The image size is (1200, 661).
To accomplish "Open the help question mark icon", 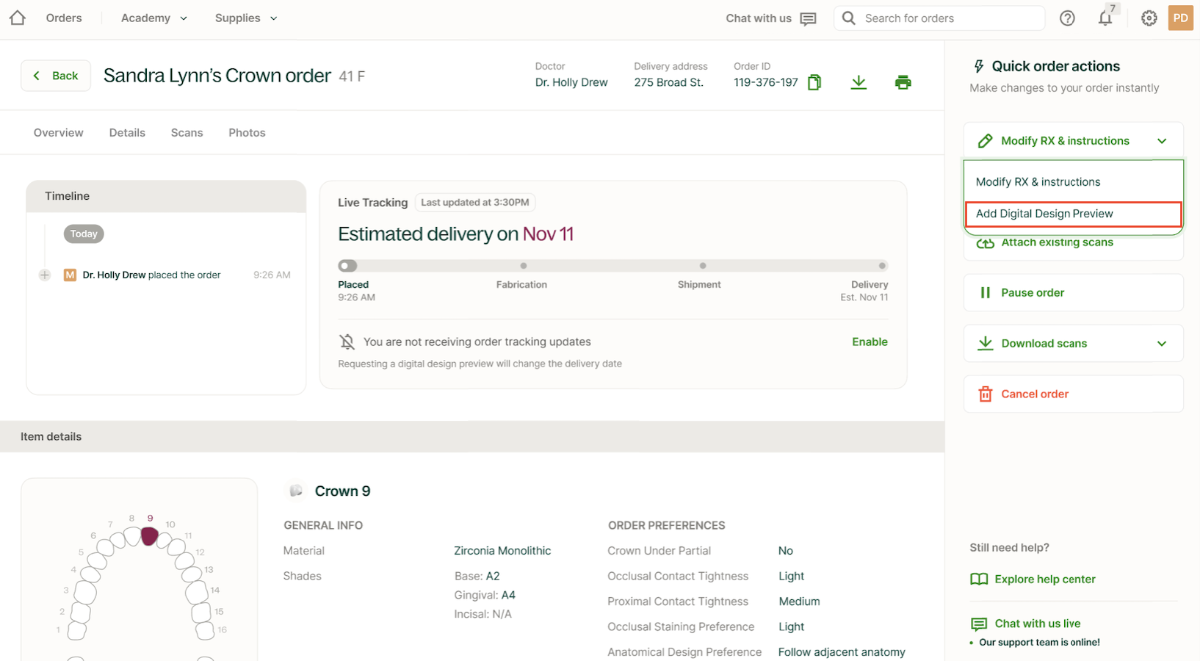I will click(x=1067, y=18).
